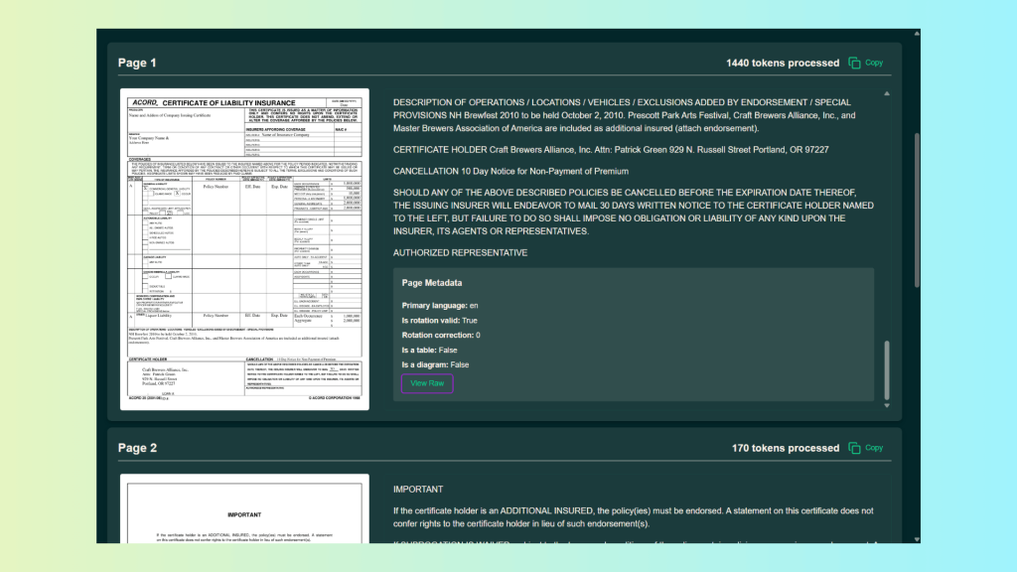1017x572 pixels.
Task: Click the CERTIFICATE HOLDER paragraph text
Action: pyautogui.click(x=597, y=149)
